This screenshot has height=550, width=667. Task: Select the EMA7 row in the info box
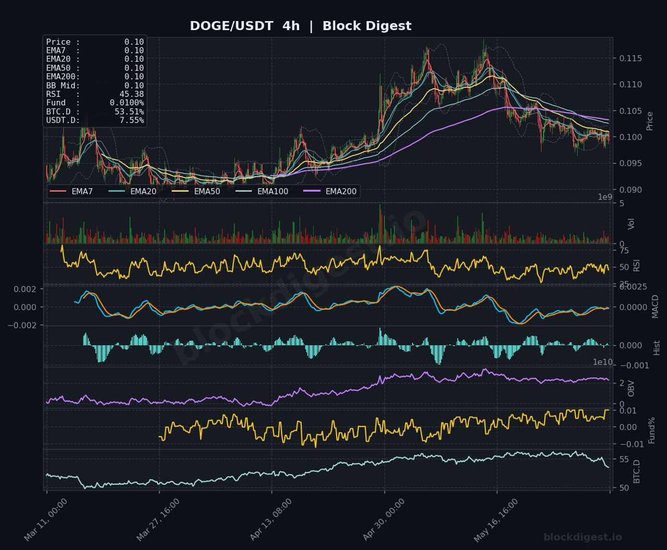(x=95, y=51)
